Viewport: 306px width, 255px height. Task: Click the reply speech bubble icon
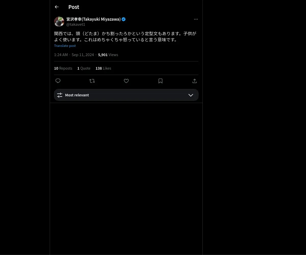(x=58, y=81)
